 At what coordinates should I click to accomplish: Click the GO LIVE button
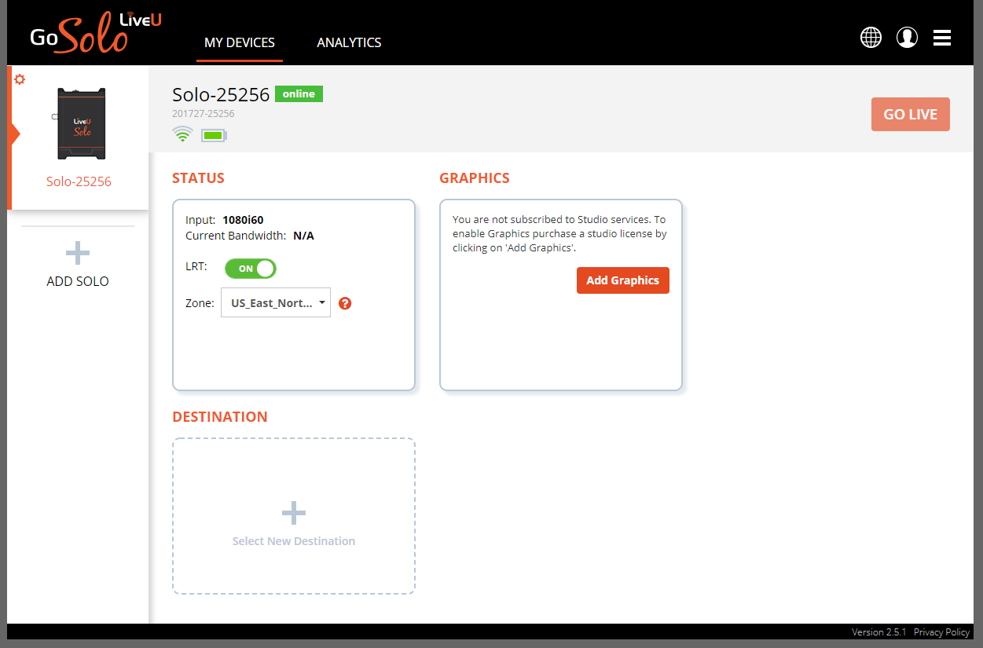(911, 114)
